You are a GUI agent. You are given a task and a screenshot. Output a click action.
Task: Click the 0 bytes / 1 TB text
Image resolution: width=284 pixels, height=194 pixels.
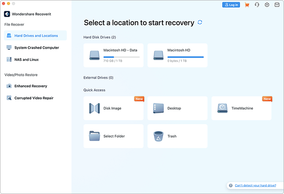click(x=177, y=61)
